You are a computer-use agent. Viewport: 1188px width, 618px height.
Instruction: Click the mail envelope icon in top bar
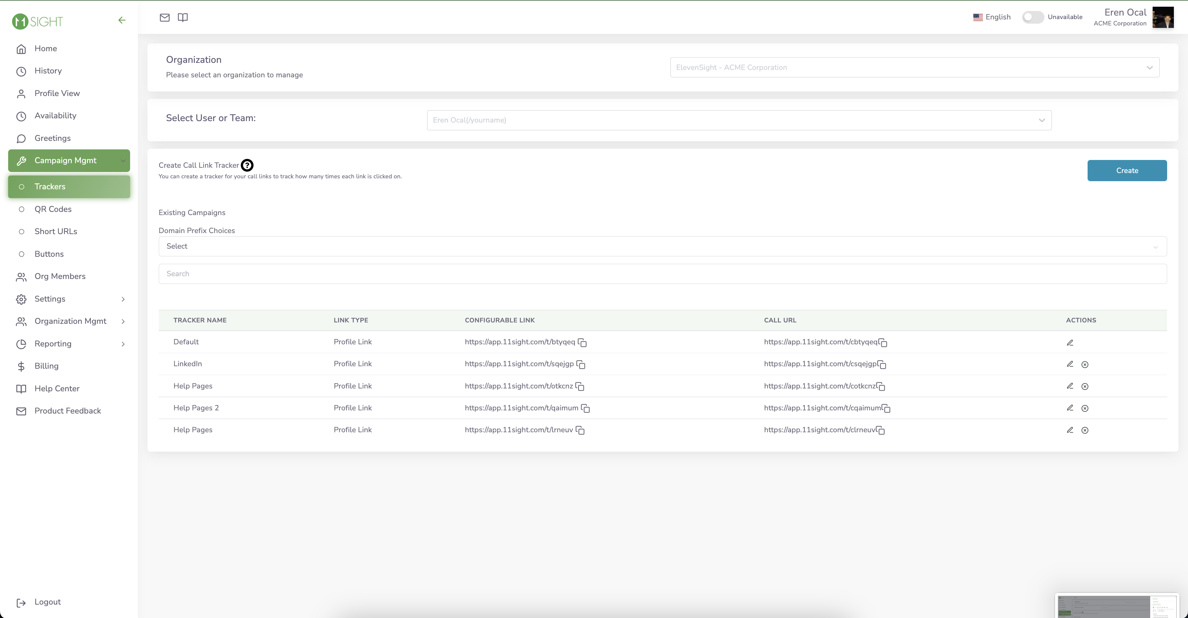(165, 18)
